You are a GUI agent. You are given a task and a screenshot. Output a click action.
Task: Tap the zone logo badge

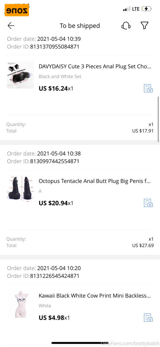17,10
